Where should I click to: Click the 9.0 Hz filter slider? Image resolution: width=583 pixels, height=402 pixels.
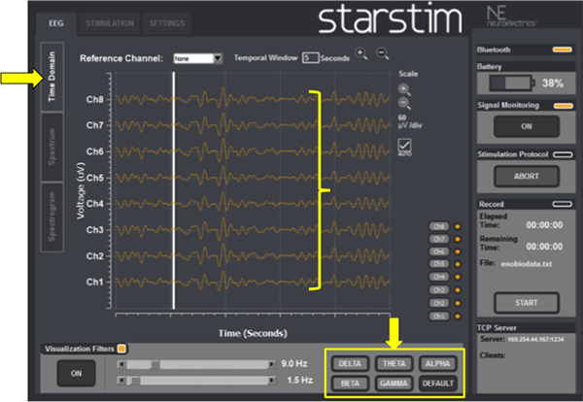click(194, 364)
